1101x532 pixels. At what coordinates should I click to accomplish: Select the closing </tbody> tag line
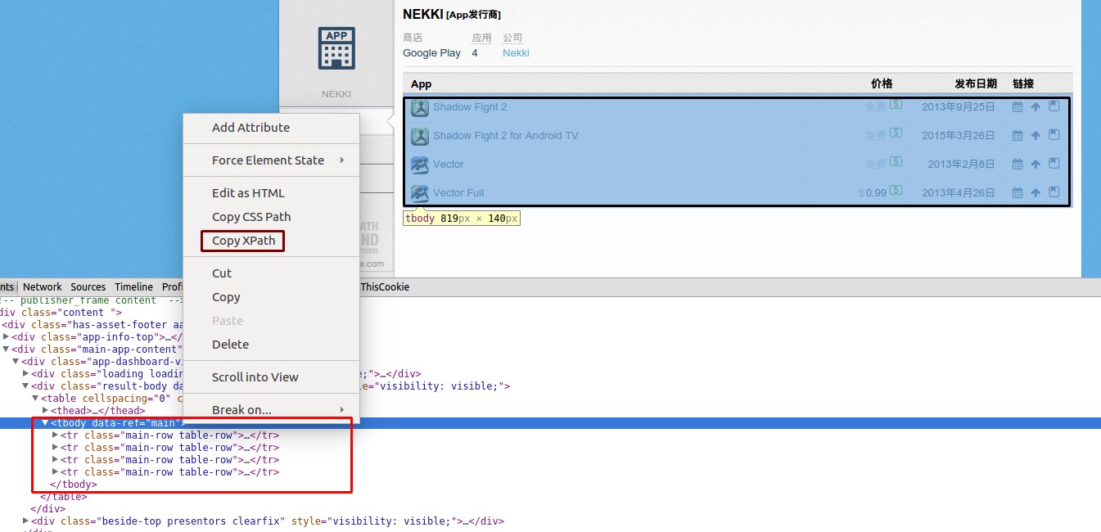click(74, 485)
